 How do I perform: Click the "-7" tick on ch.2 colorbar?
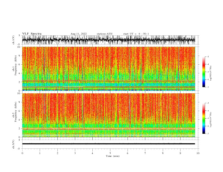click(208, 134)
